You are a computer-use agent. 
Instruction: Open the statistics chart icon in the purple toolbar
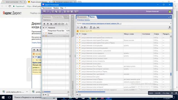[x=65, y=12]
